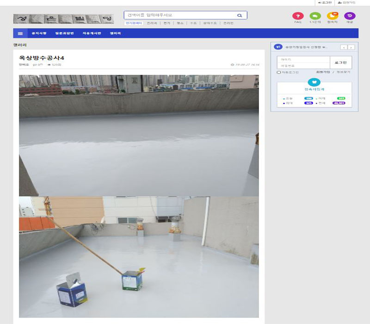Click the site logo image
Image resolution: width=370 pixels, height=324 pixels.
pyautogui.click(x=63, y=19)
